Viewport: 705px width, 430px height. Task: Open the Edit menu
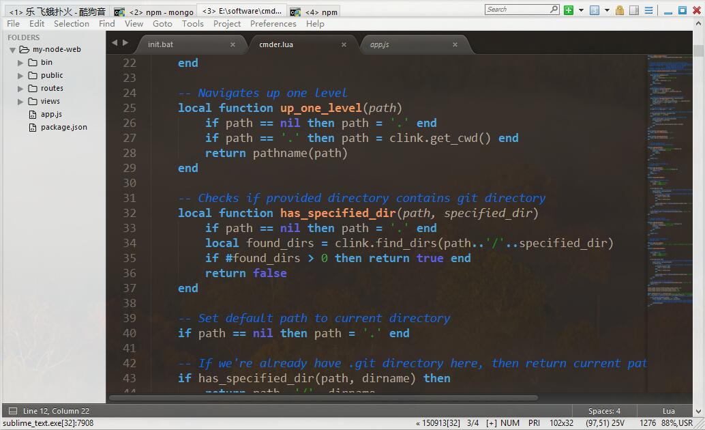click(37, 23)
